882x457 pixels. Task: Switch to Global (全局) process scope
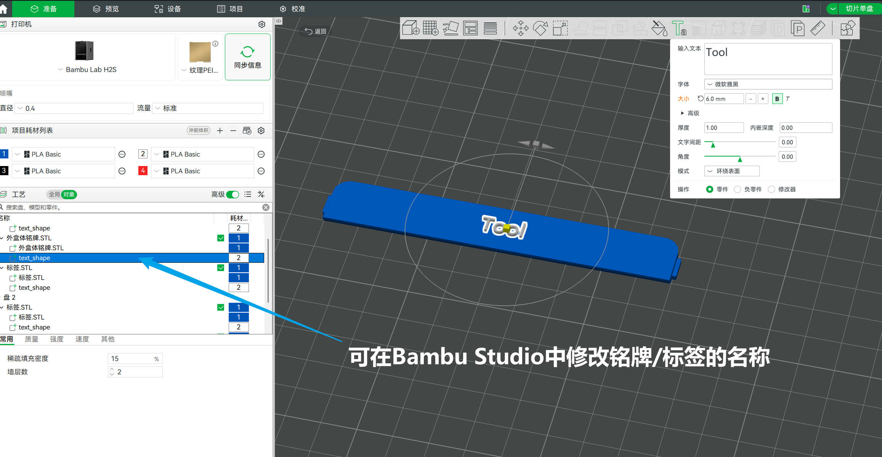pyautogui.click(x=54, y=195)
